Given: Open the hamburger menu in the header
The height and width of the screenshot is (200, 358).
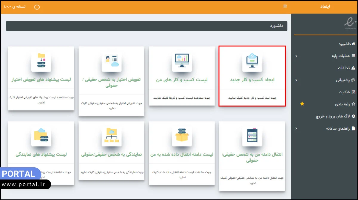Looking at the screenshot, I should coord(285,6).
